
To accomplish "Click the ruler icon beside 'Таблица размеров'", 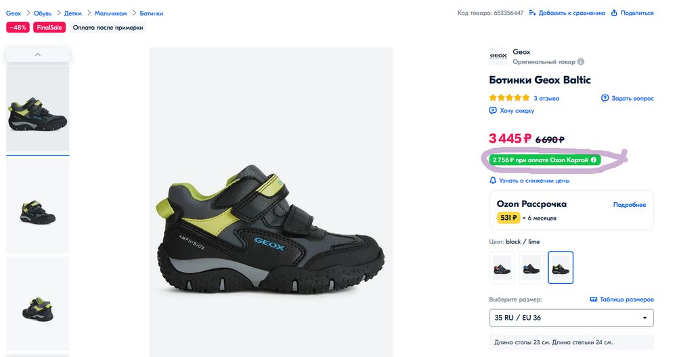I will tap(593, 299).
